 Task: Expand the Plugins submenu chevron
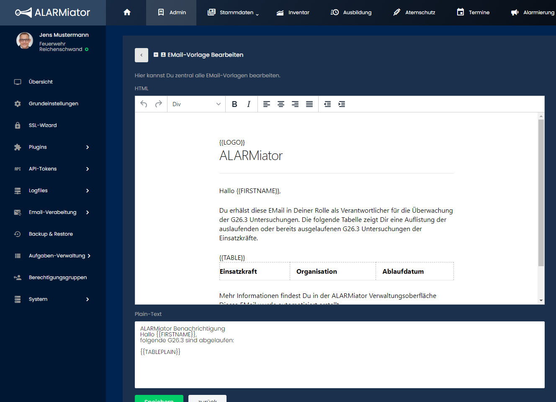[x=88, y=147]
